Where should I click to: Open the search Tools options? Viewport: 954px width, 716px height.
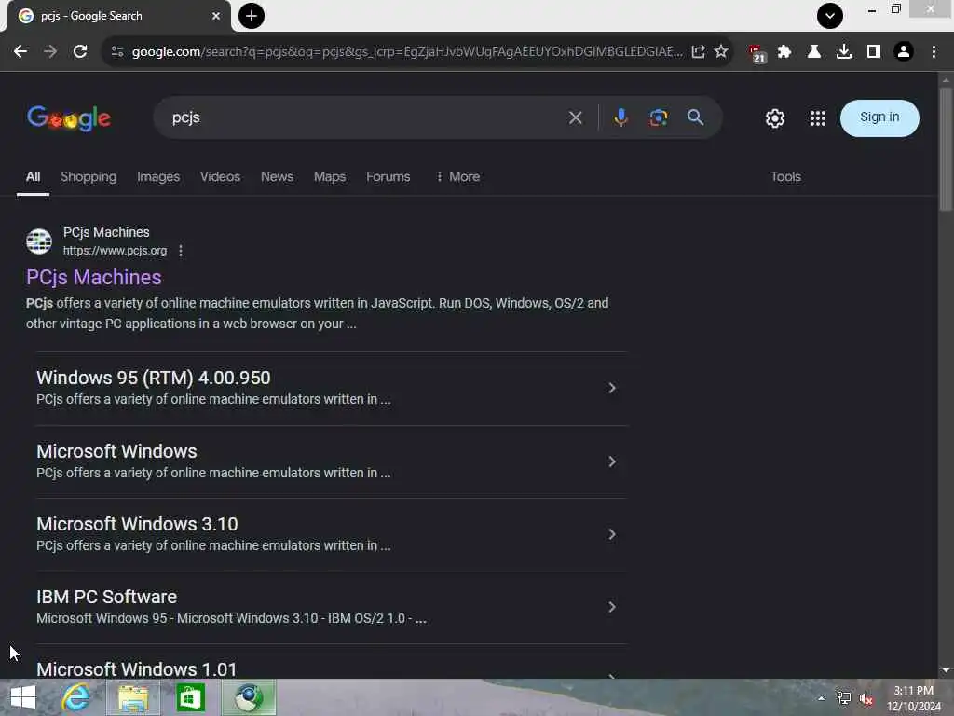pyautogui.click(x=785, y=176)
